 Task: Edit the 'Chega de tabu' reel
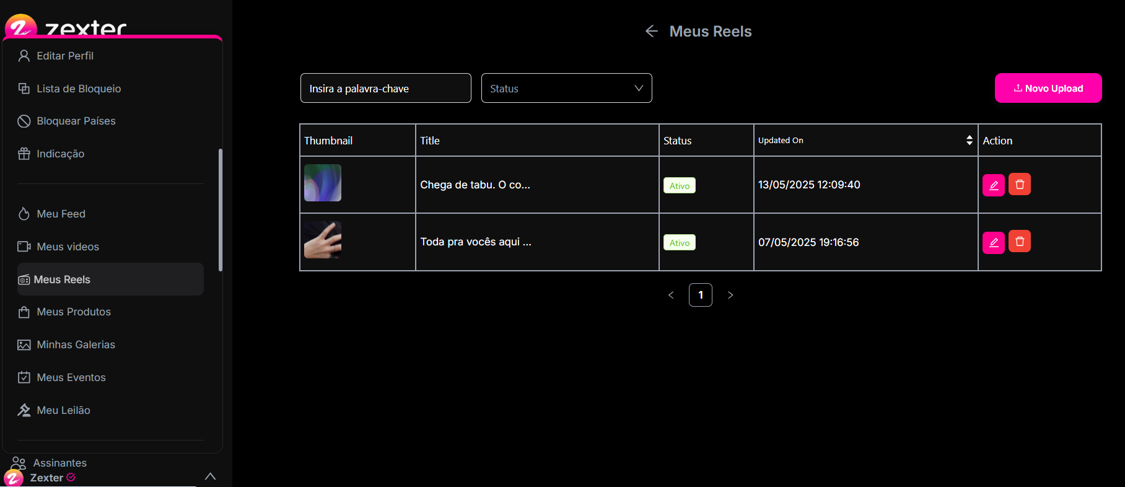[x=993, y=185]
